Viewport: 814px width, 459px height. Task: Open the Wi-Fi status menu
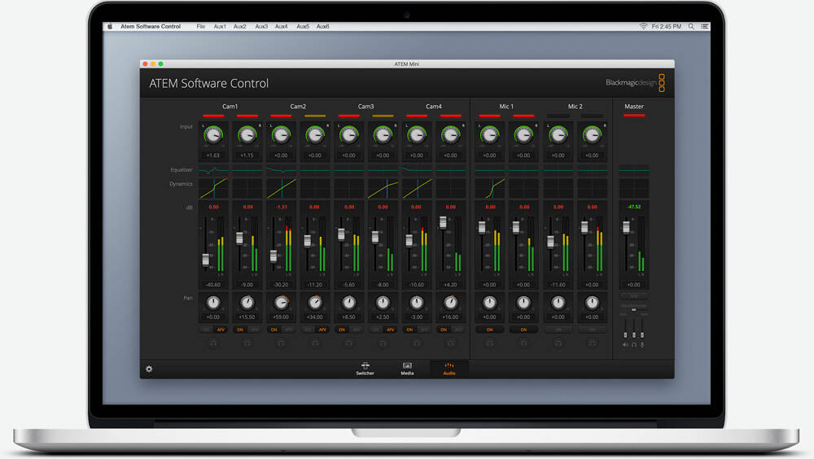click(643, 27)
